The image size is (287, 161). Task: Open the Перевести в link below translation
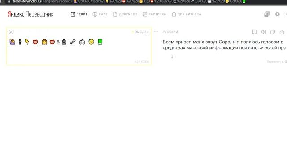277,62
